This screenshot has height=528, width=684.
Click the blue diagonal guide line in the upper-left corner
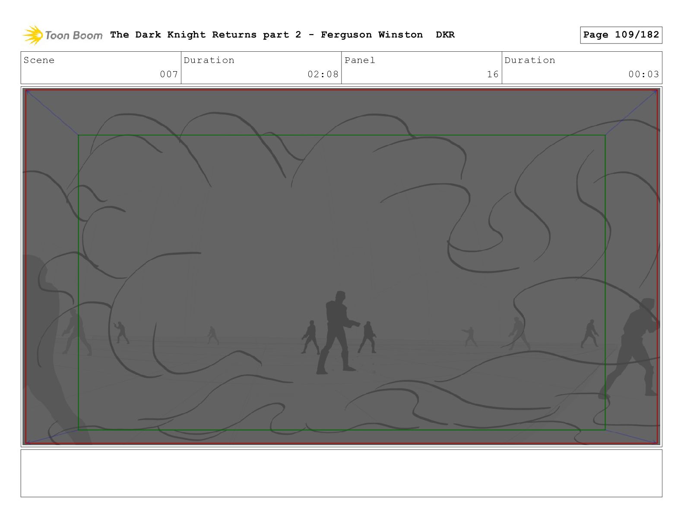52,113
